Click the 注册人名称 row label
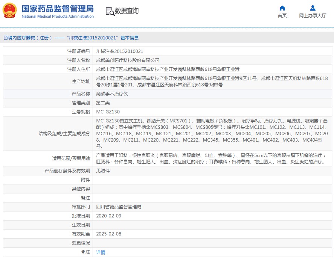334x258 pixels. coord(79,60)
